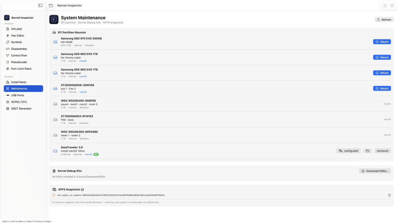Image resolution: width=398 pixels, height=224 pixels.
Task: Mount the Samsung SSD 970 EVO EFI
Action: pos(382,42)
